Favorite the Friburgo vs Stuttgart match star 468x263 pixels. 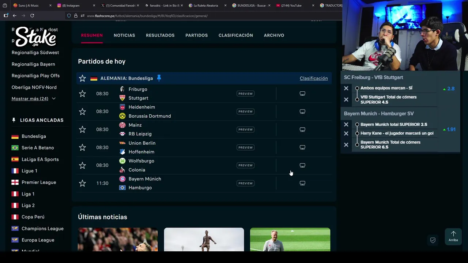pos(82,94)
